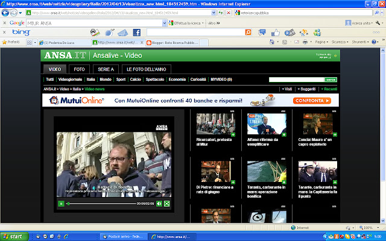The width and height of the screenshot is (386, 241).
Task: Open the address bar history dropdown
Action: [x=214, y=13]
